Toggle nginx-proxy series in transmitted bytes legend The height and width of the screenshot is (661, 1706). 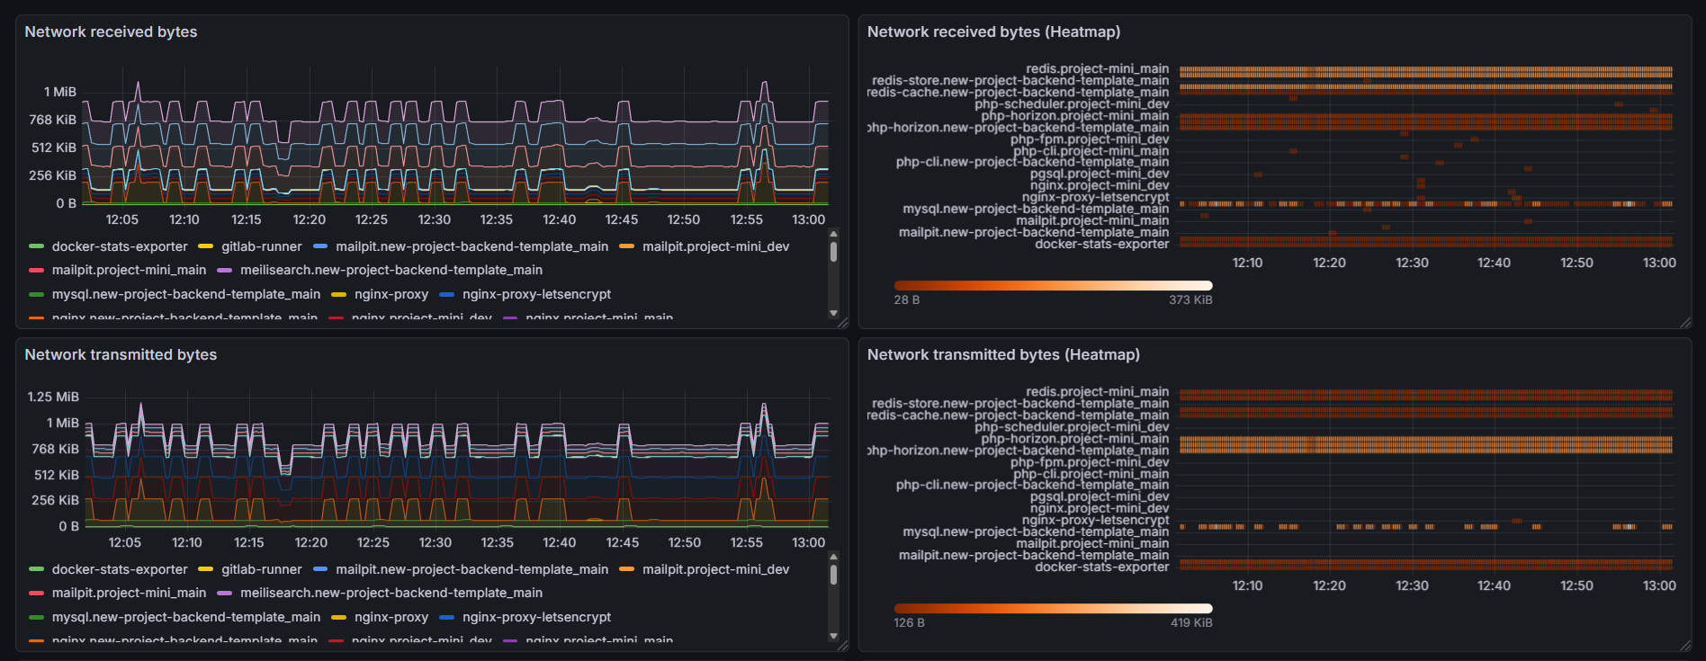click(x=391, y=617)
